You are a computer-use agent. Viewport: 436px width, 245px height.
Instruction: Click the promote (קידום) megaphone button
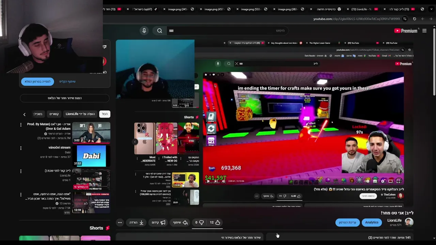[159, 222]
